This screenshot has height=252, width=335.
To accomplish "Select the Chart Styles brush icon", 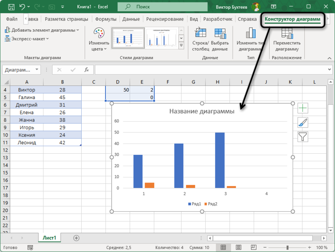I will (302, 122).
